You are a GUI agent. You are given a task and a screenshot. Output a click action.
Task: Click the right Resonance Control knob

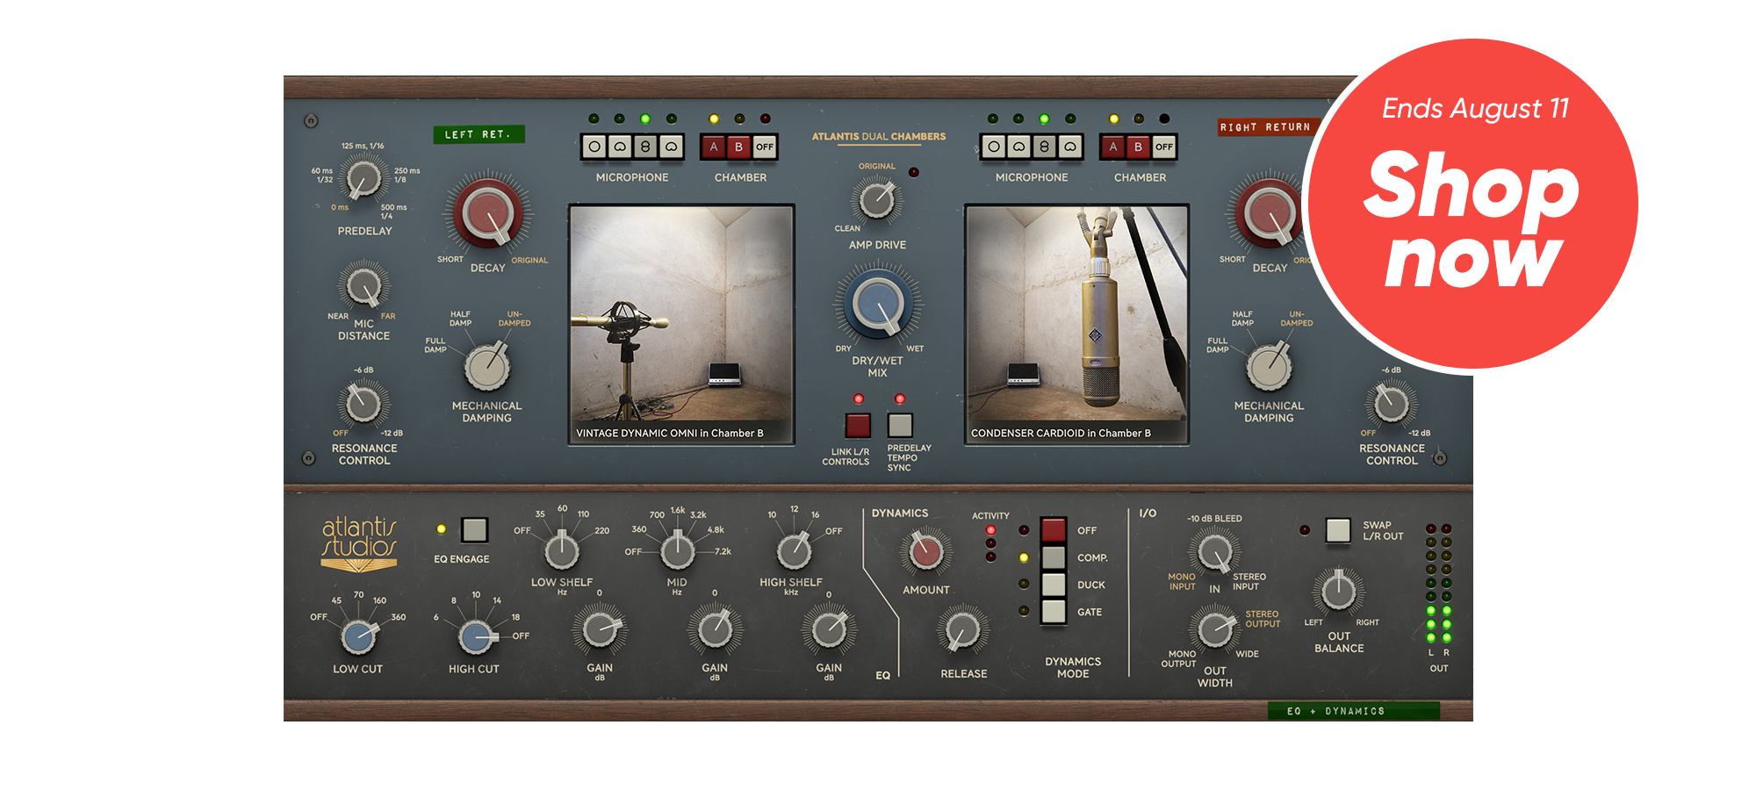coord(1392,404)
